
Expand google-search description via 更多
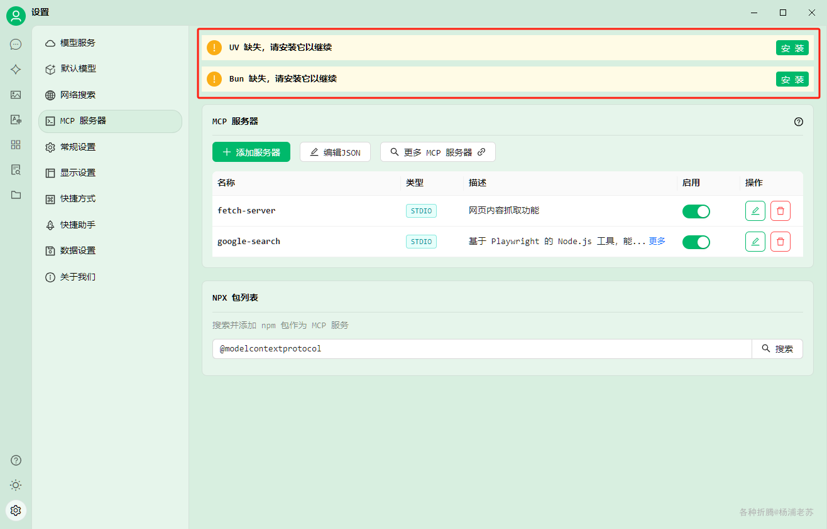pos(657,242)
